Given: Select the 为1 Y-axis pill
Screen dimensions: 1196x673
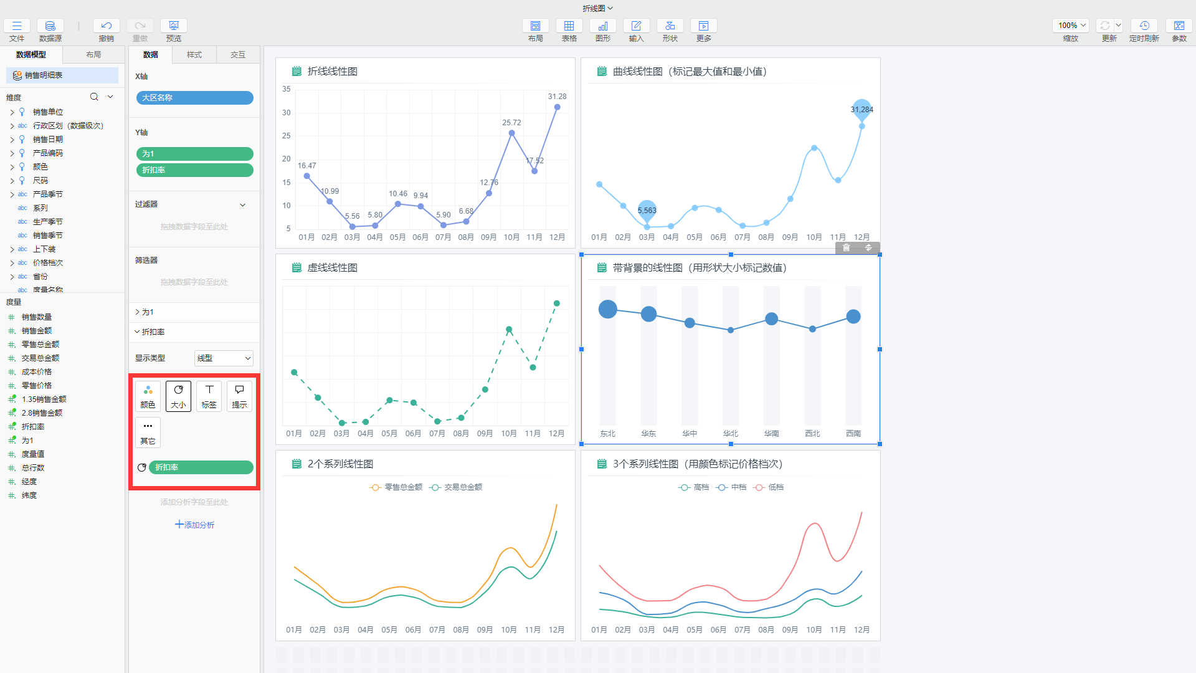Looking at the screenshot, I should pyautogui.click(x=194, y=154).
